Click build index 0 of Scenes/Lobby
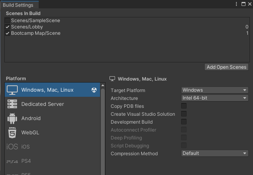 (x=247, y=27)
